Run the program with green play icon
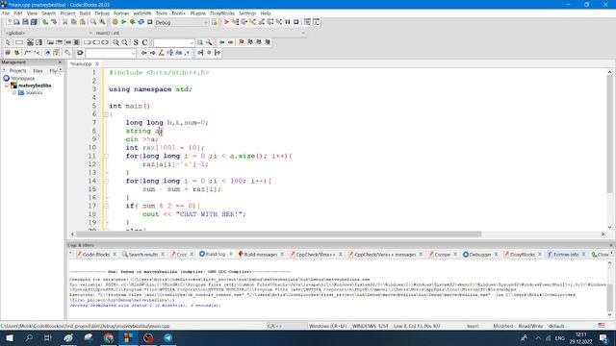 (x=124, y=22)
